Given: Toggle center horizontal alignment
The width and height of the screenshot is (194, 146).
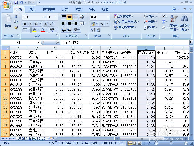Looking at the screenshot, I should pyautogui.click(x=69, y=23).
